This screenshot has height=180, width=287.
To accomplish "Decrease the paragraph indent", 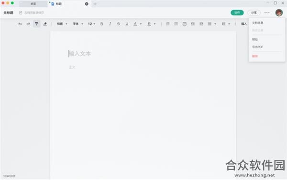I will point(201,24).
